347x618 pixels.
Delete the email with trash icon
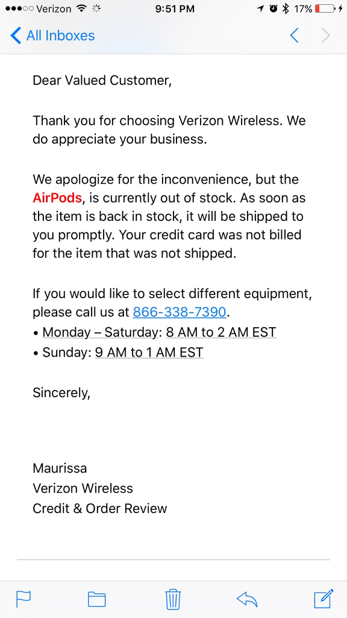coord(173,599)
